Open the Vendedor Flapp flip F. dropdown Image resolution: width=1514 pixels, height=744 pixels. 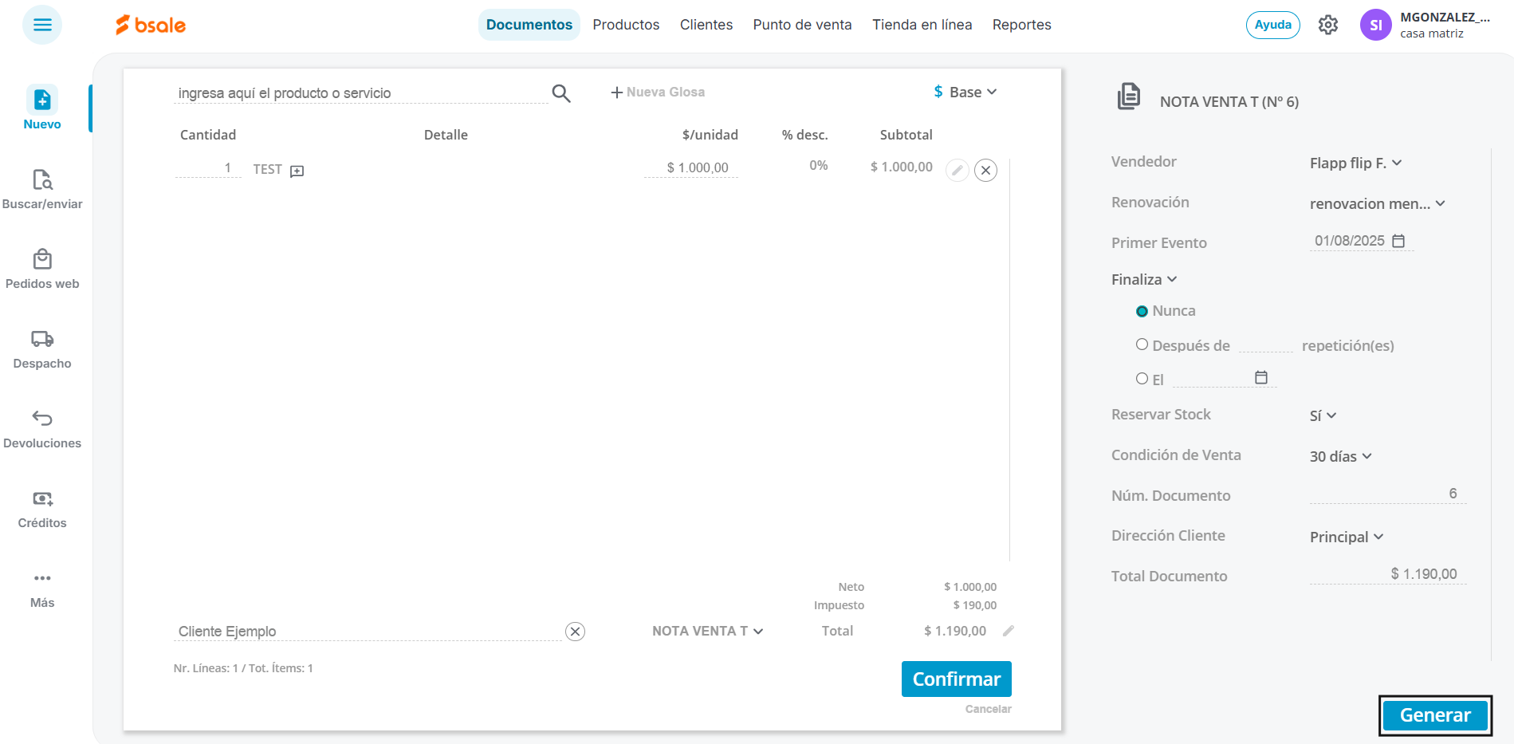pyautogui.click(x=1356, y=163)
